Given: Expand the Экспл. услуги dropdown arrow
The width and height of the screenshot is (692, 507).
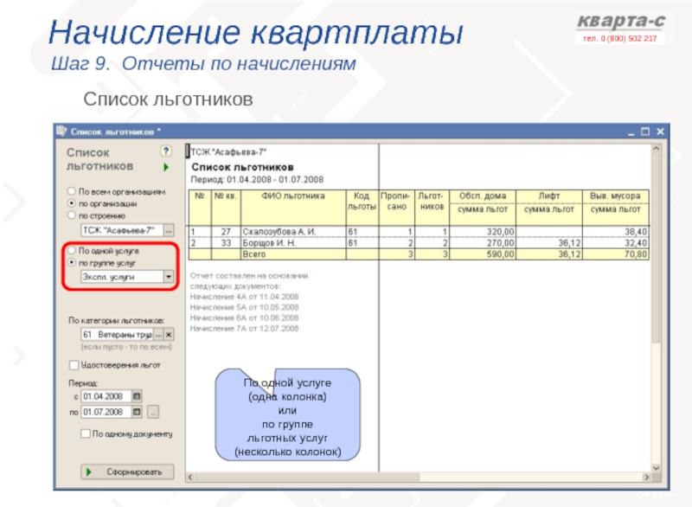Looking at the screenshot, I should pyautogui.click(x=169, y=277).
